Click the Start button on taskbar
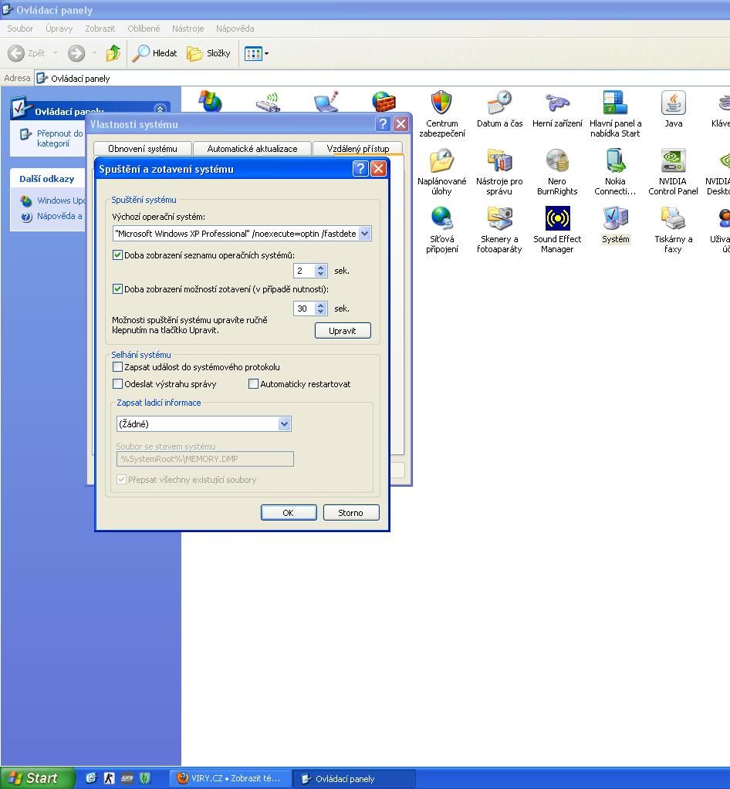The image size is (730, 789). coord(35,778)
